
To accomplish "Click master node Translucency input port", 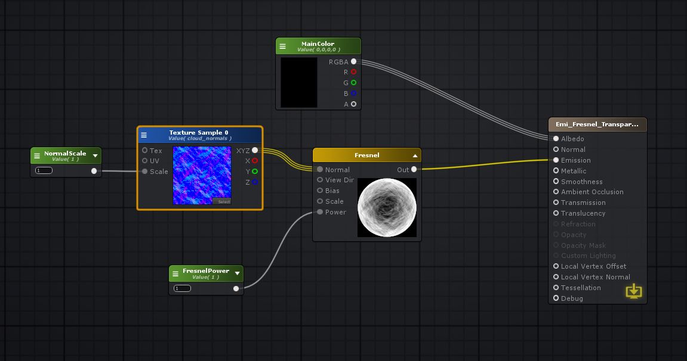I will (x=556, y=213).
